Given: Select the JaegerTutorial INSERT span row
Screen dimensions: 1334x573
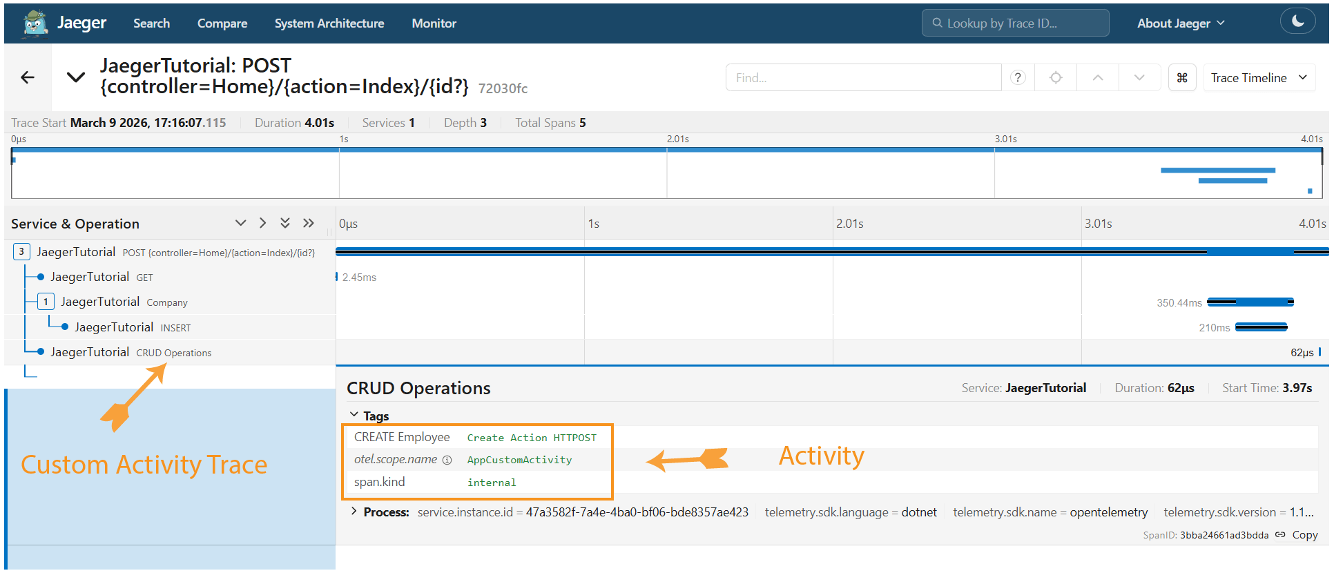Looking at the screenshot, I should click(170, 327).
